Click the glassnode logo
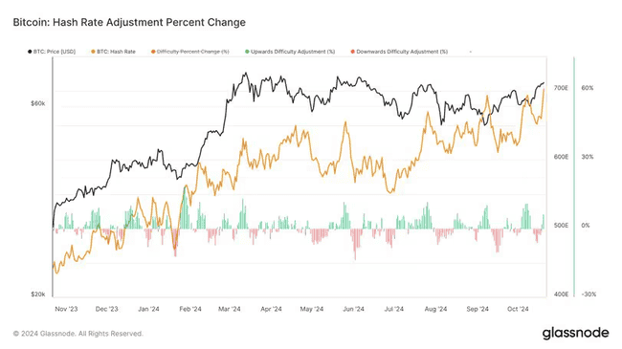622x349 pixels. (x=575, y=333)
